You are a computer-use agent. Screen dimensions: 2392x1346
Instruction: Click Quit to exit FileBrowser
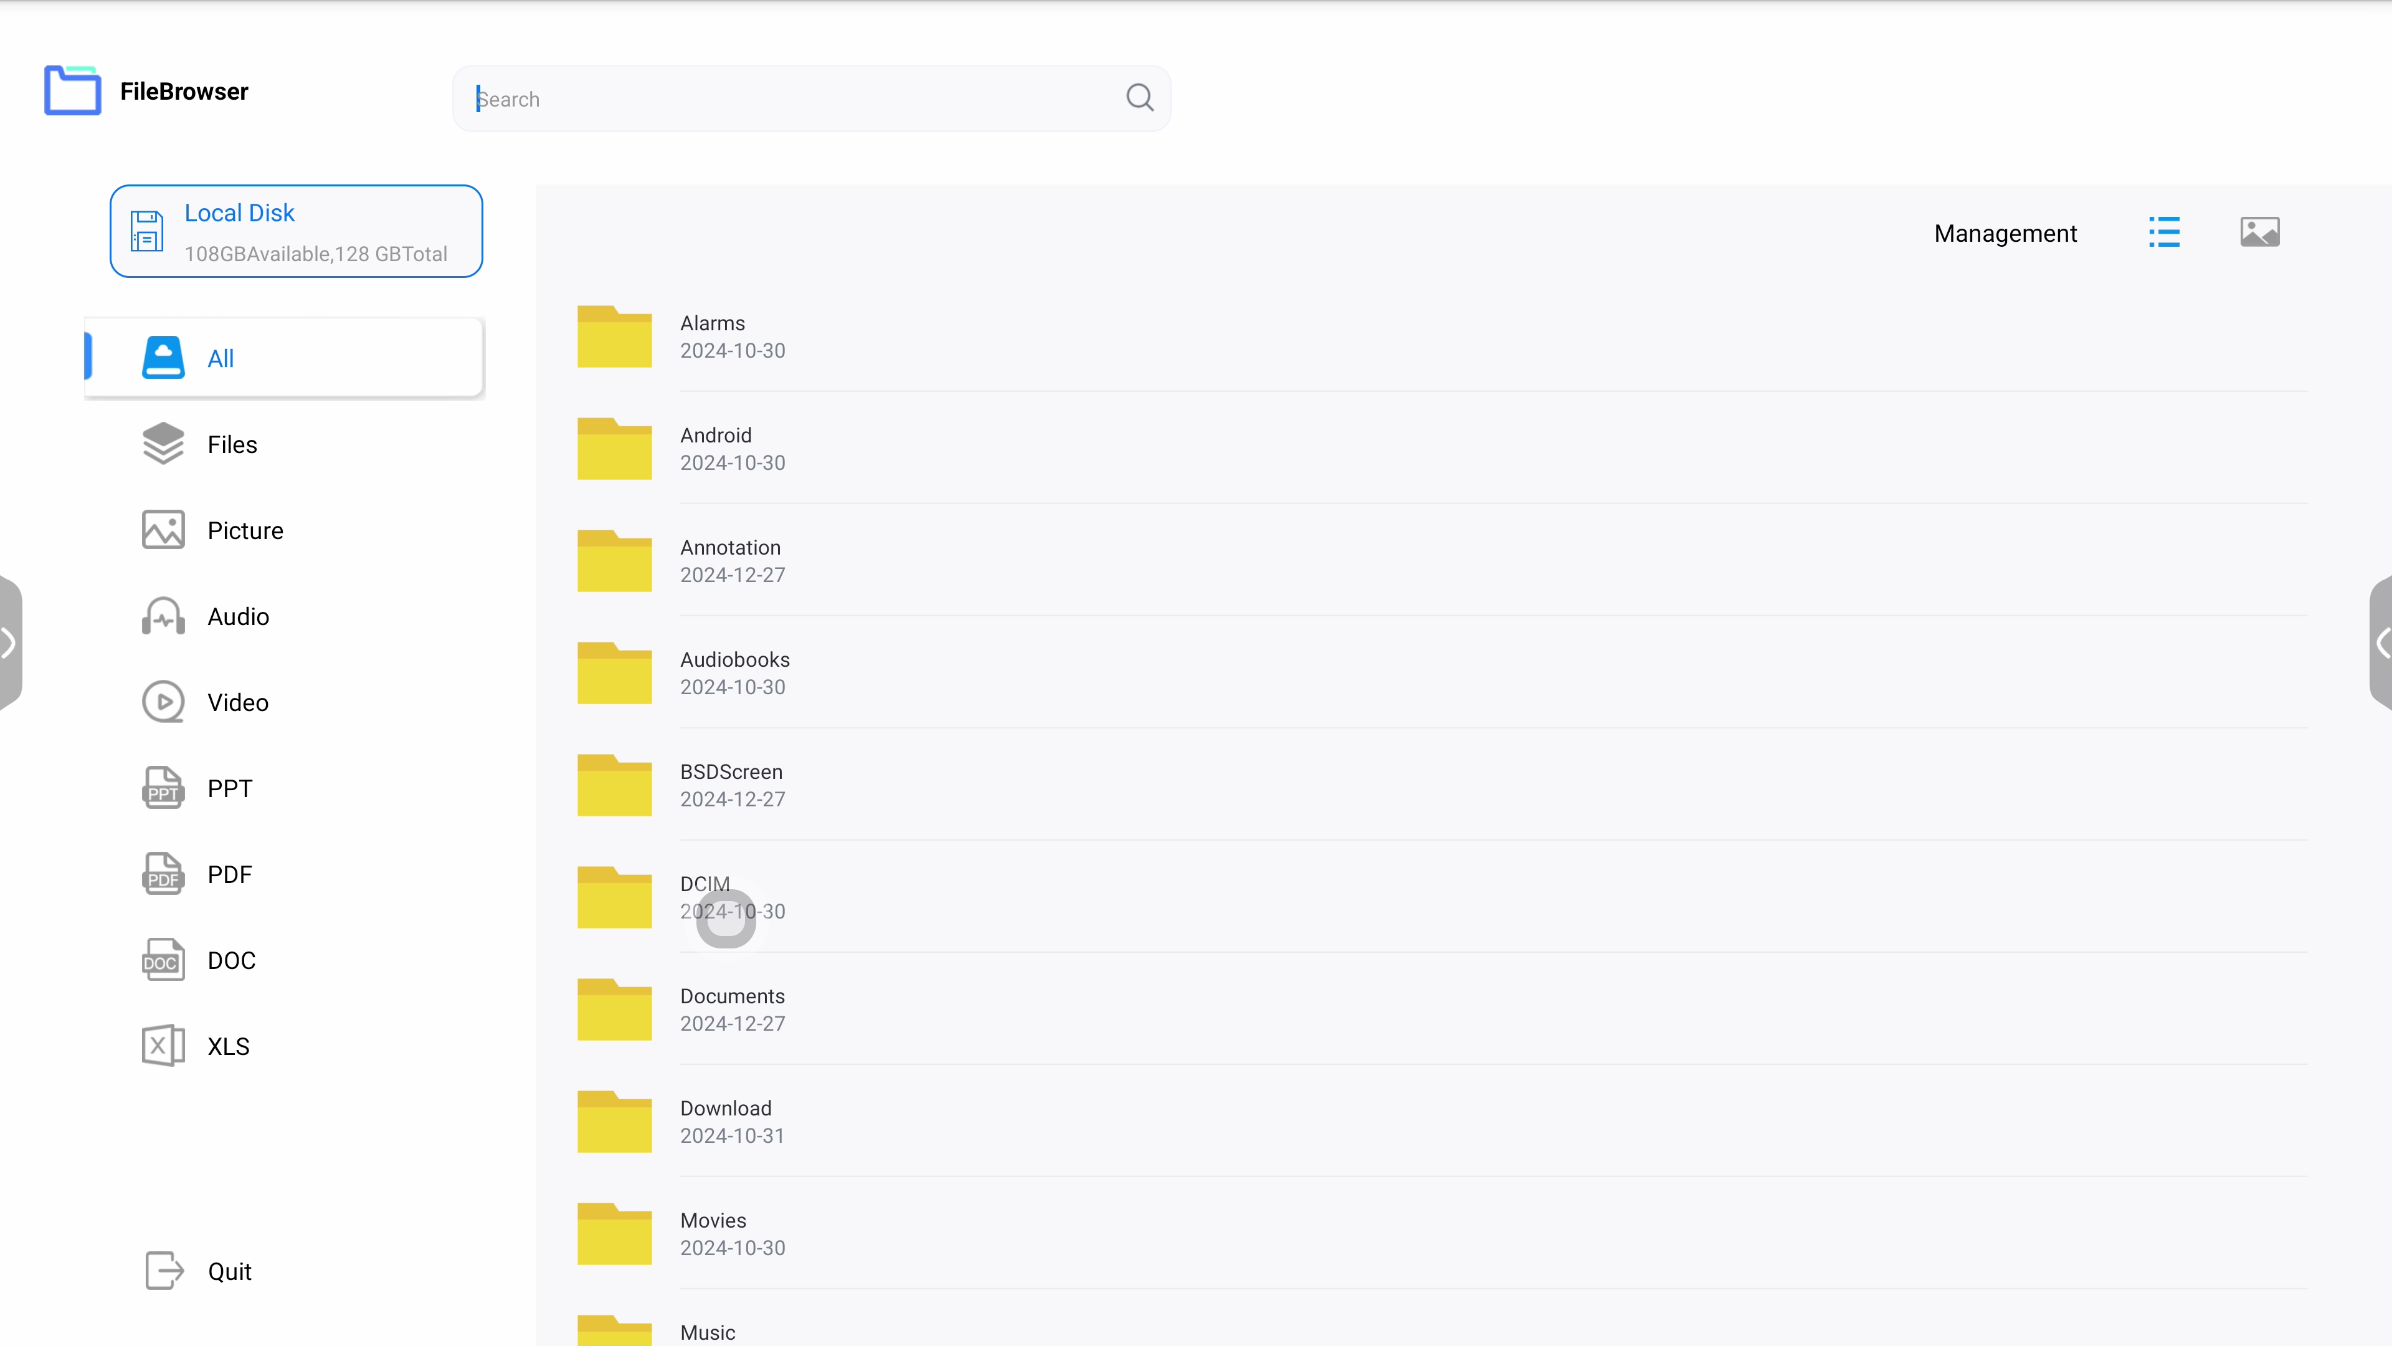click(x=229, y=1271)
